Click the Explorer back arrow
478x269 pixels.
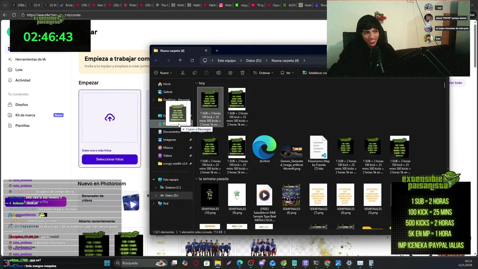coord(156,61)
